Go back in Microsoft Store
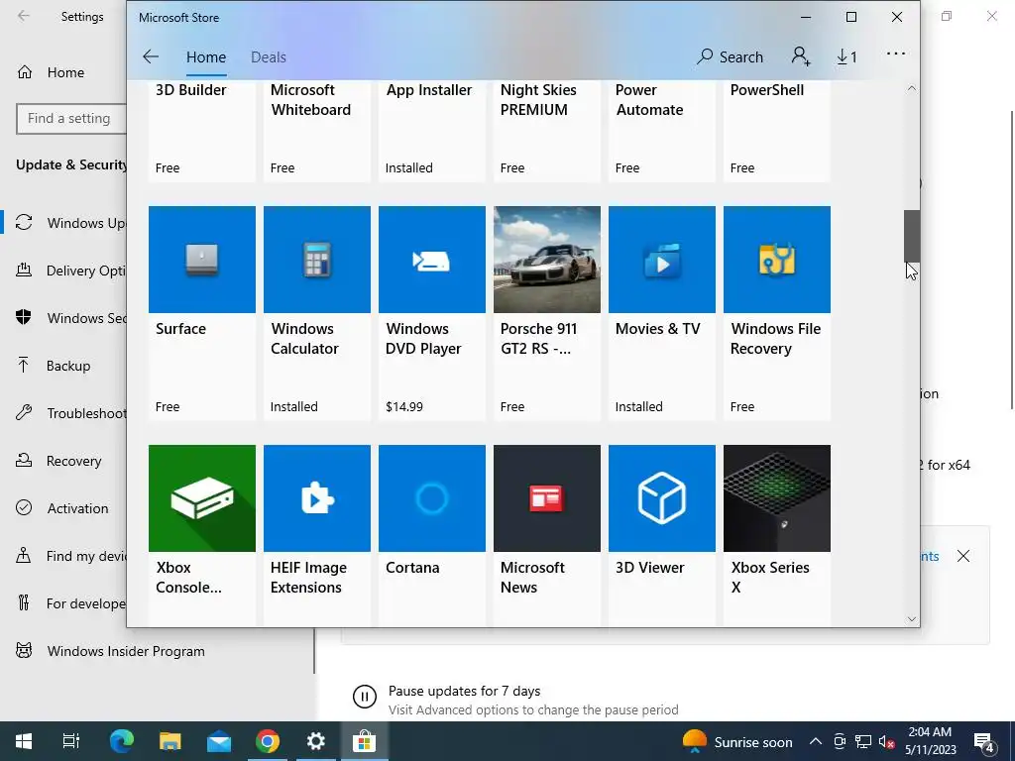The width and height of the screenshot is (1015, 761). tap(151, 56)
